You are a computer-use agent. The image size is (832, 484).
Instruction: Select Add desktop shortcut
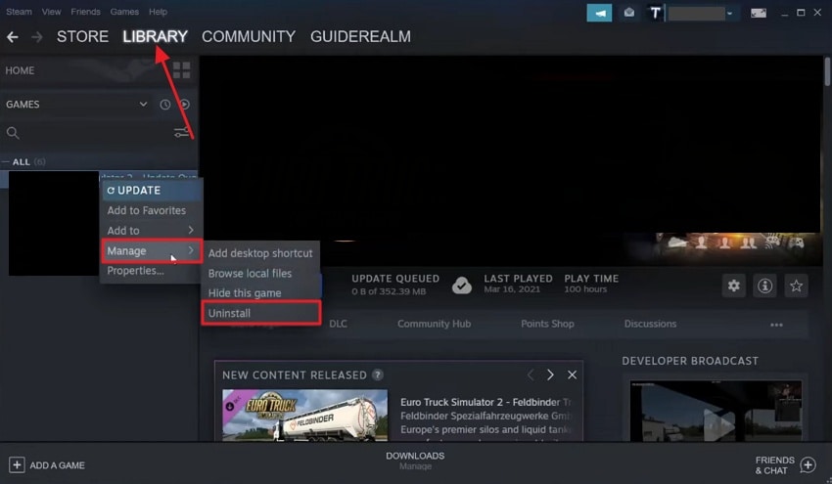coord(260,253)
